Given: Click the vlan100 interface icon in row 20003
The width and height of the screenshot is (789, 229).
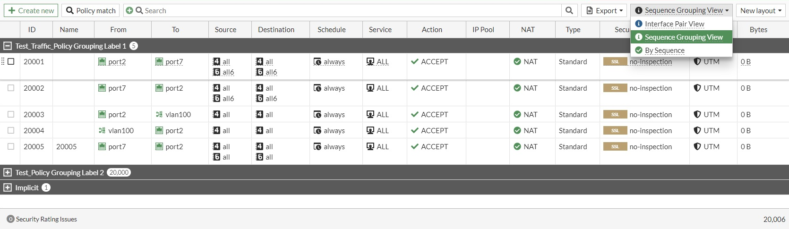Looking at the screenshot, I should (x=159, y=115).
